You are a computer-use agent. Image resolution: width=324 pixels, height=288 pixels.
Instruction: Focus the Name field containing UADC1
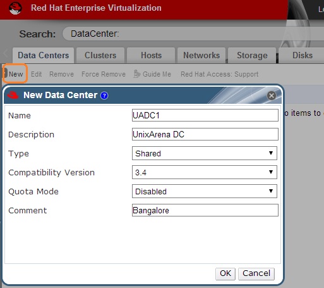pos(205,115)
